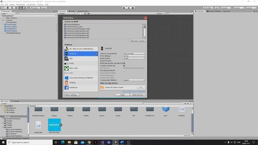The height and width of the screenshot is (145, 258).
Task: Click the Xiaomi Mi Game Center icon
Action: pyautogui.click(x=102, y=87)
